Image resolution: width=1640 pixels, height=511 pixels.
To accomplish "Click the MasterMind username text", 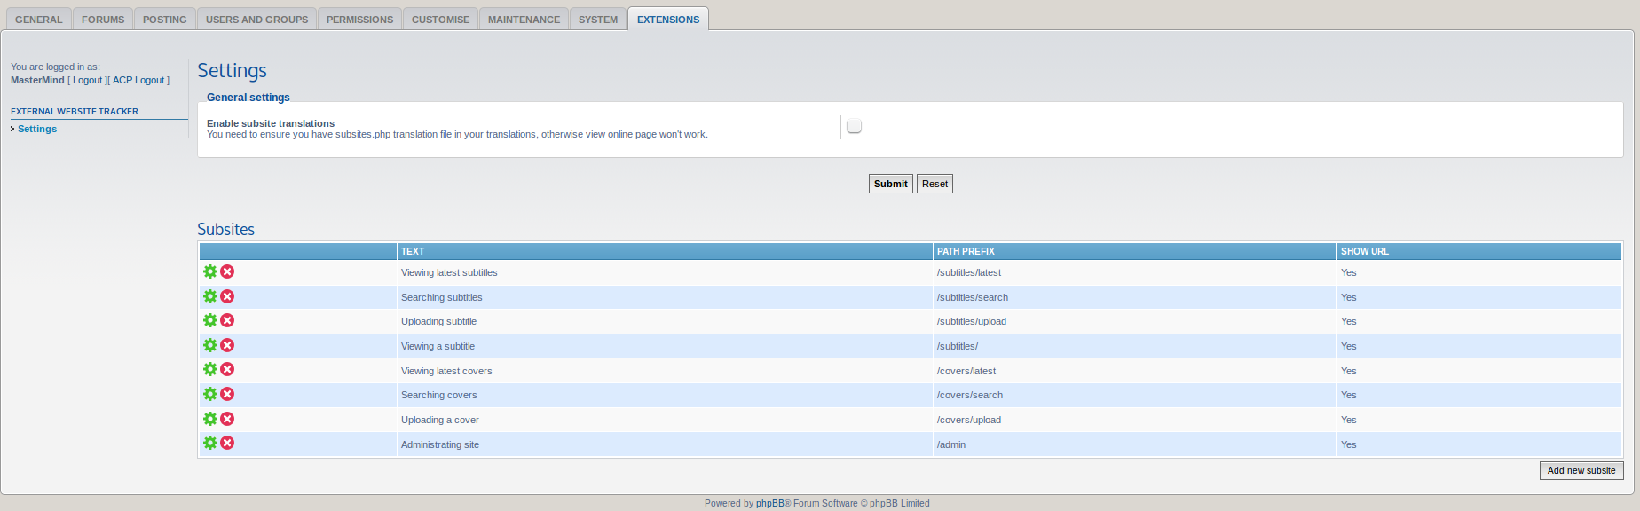I will point(37,80).
